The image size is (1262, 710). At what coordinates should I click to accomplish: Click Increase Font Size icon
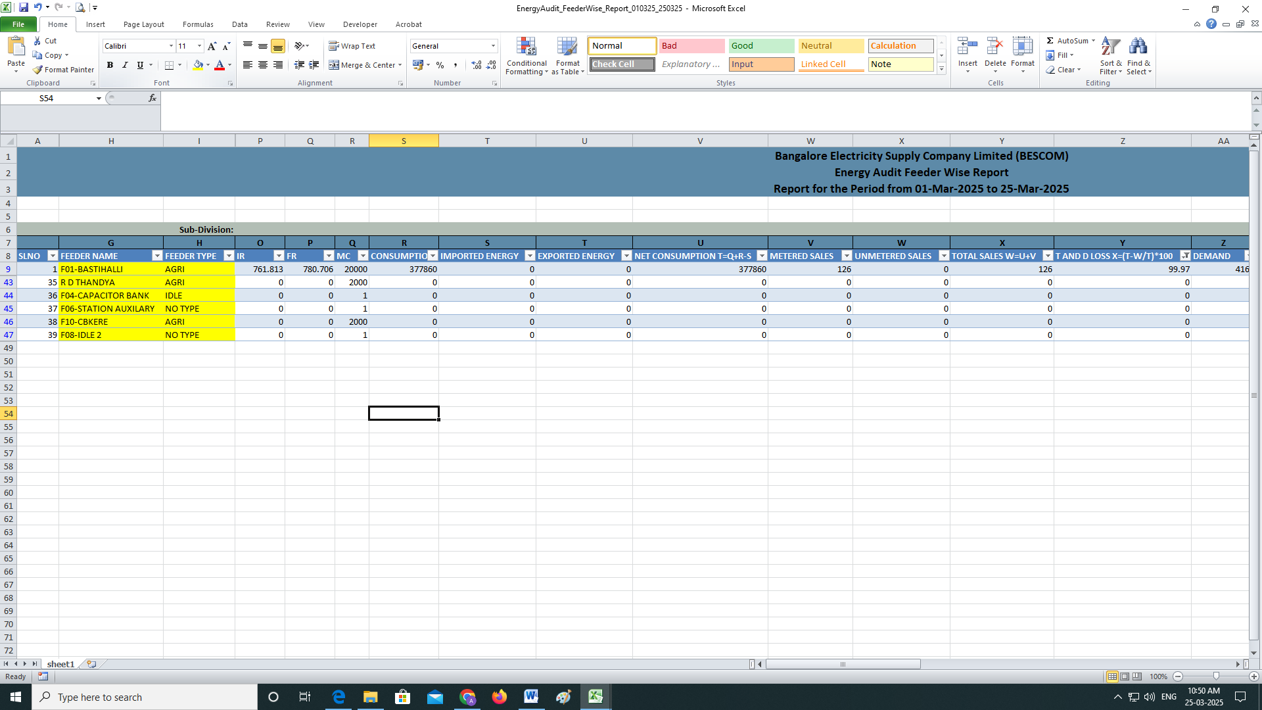[x=212, y=46]
